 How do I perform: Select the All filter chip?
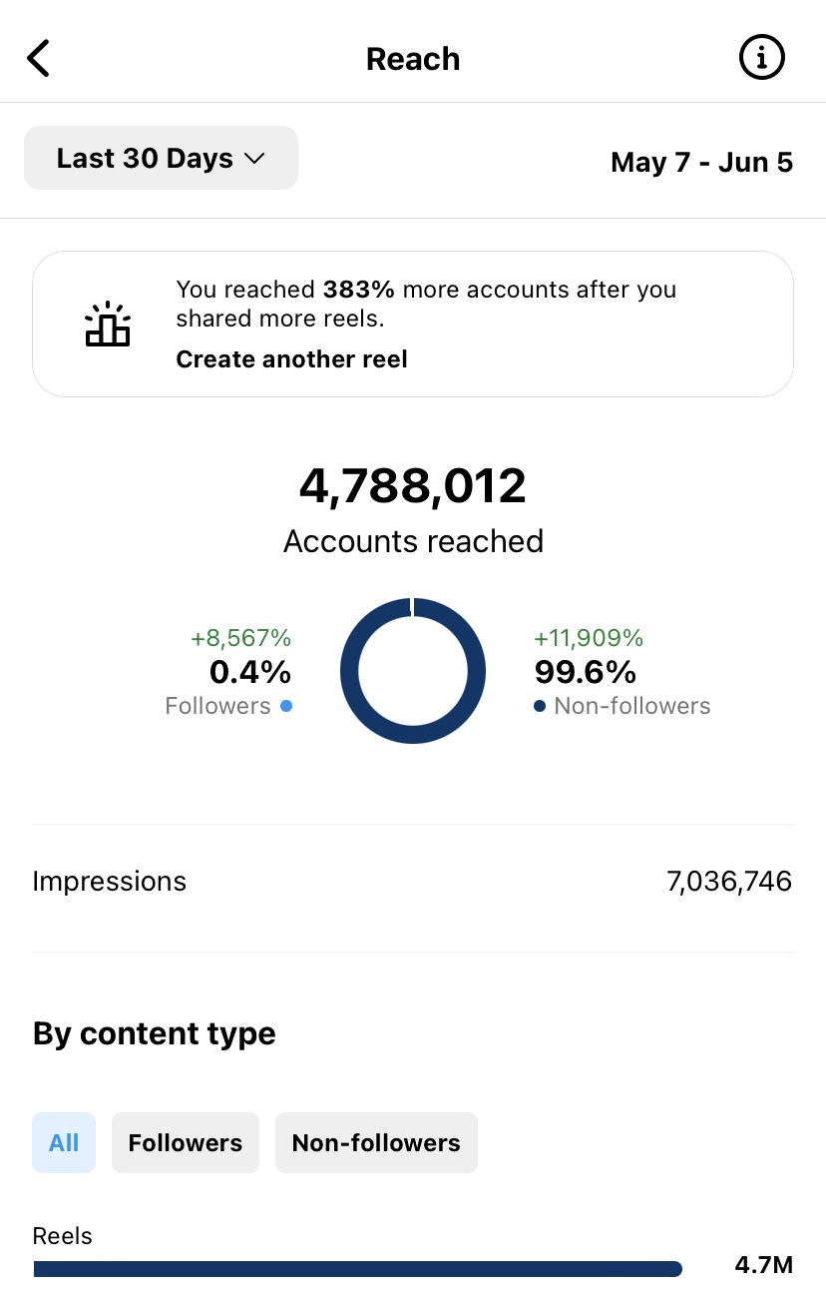pyautogui.click(x=64, y=1142)
